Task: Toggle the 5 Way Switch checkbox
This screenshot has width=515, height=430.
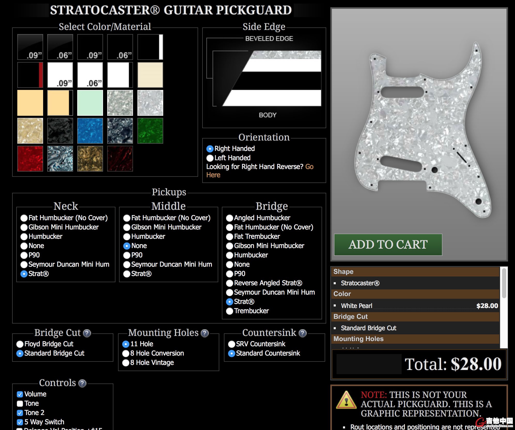Action: coord(20,422)
